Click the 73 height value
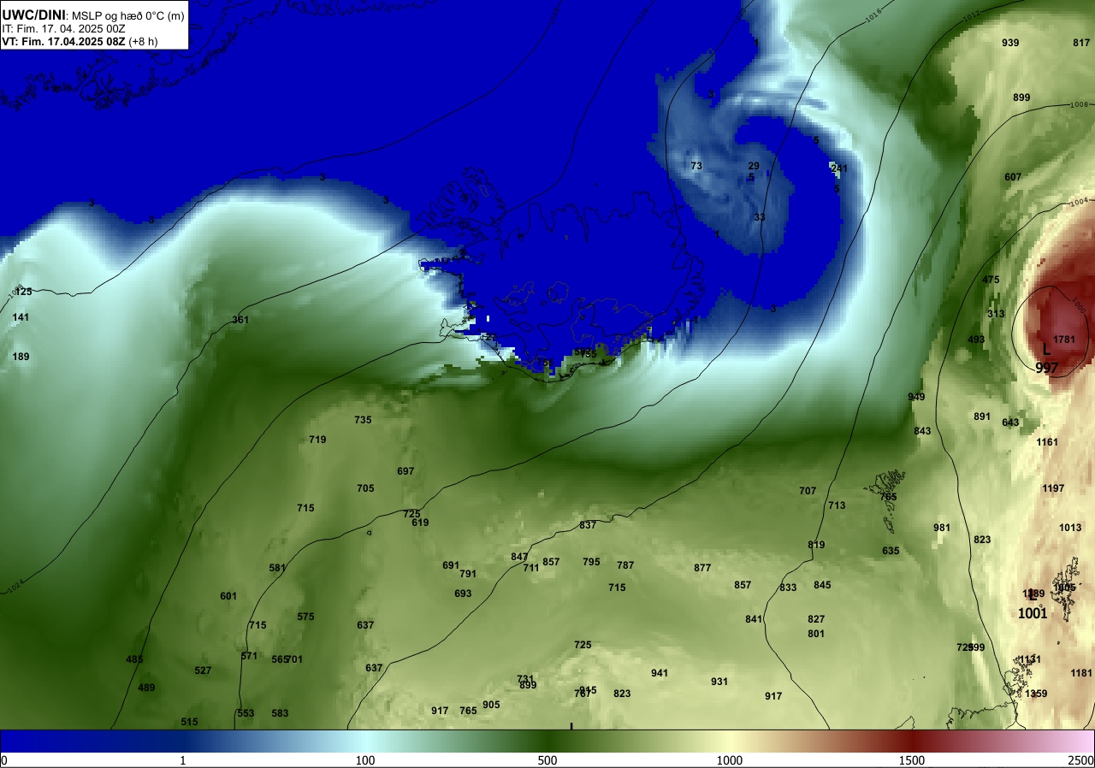1095x768 pixels. tap(696, 166)
